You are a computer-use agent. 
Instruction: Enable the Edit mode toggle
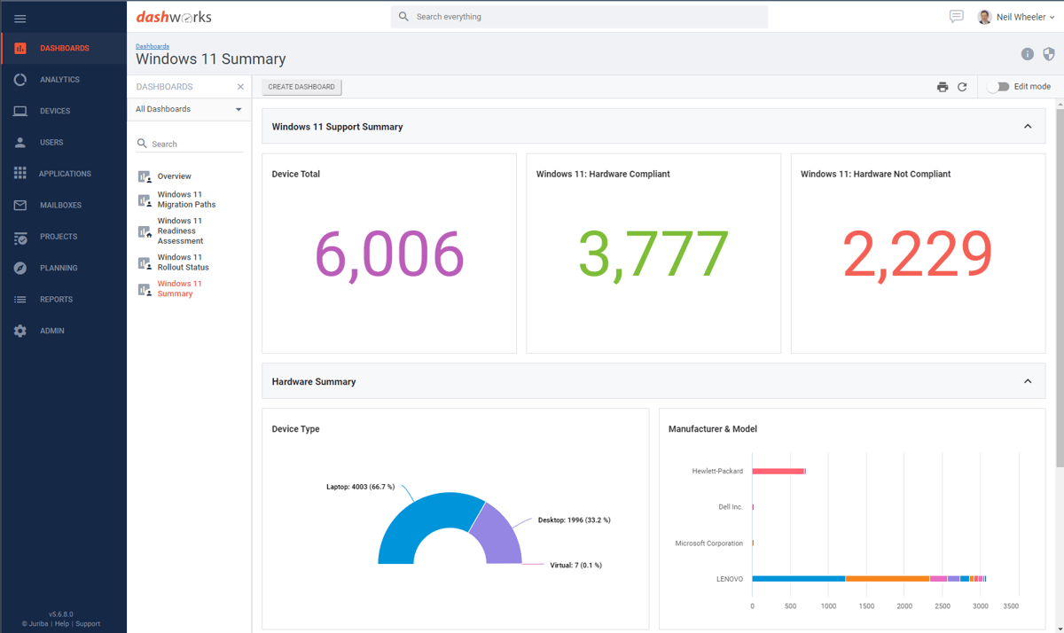click(x=999, y=87)
